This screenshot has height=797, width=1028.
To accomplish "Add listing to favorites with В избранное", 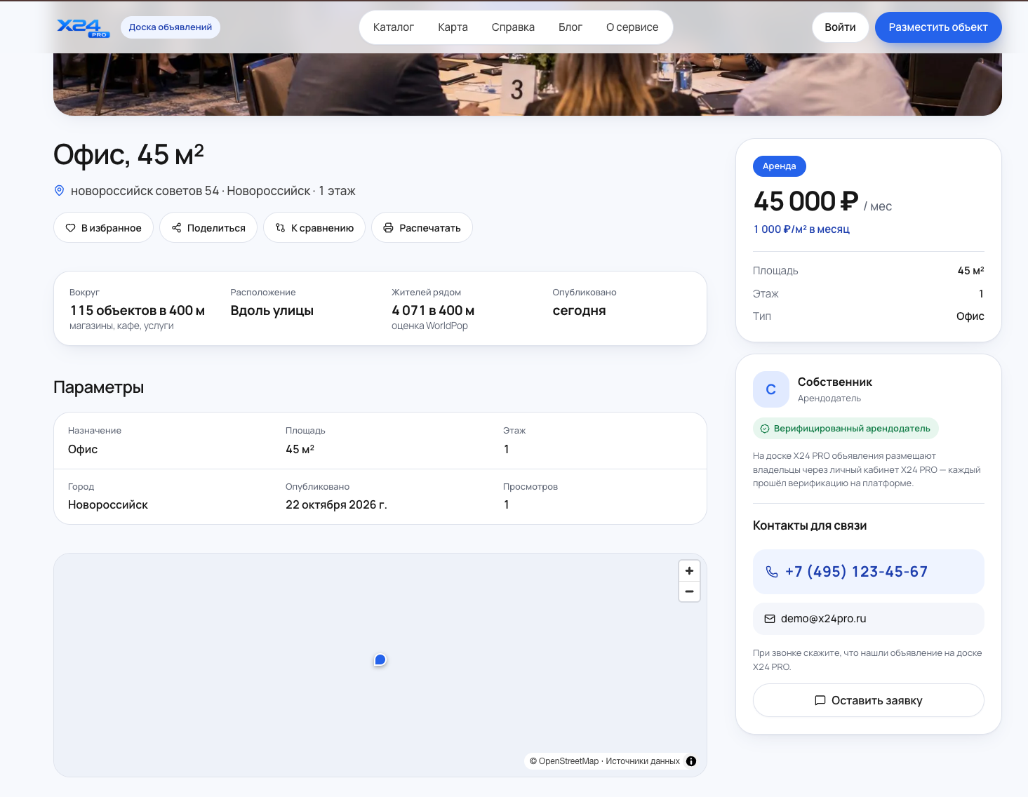I will [x=103, y=227].
